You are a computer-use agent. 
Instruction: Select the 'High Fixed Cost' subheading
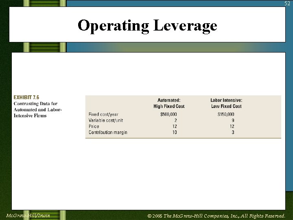coord(169,106)
